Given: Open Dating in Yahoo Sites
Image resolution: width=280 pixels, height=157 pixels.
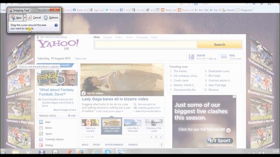Looking at the screenshot, I should (x=49, y=145).
